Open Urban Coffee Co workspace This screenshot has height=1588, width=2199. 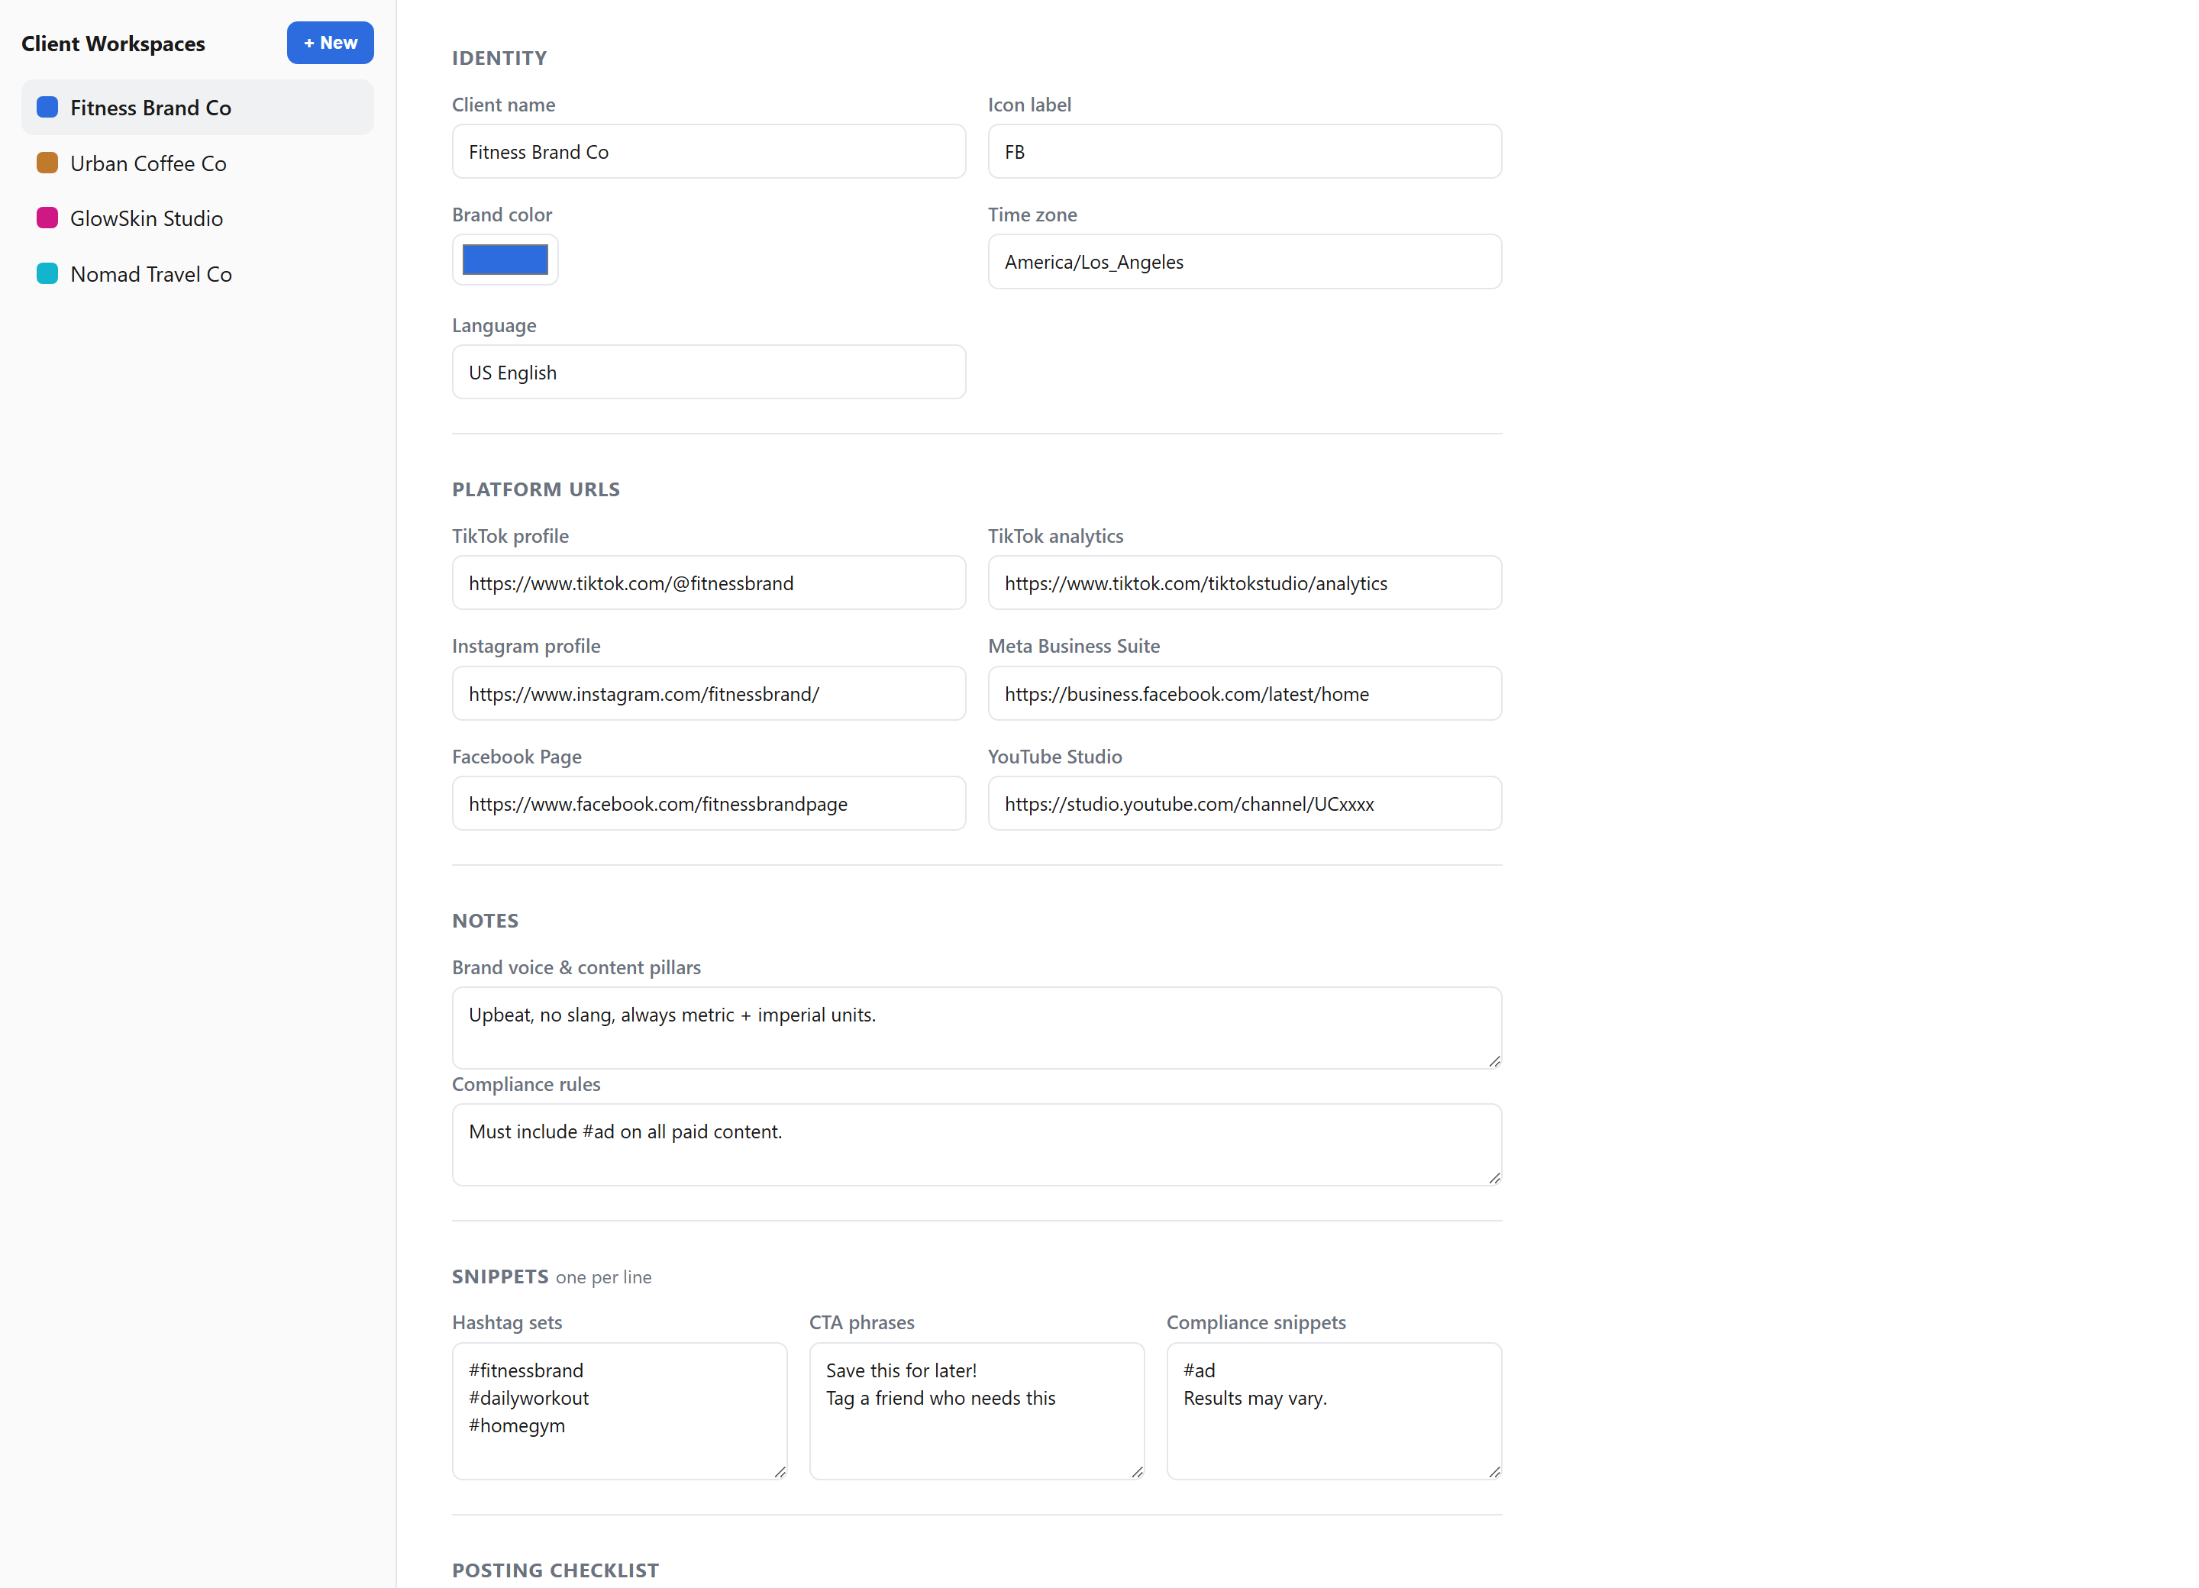click(x=197, y=163)
